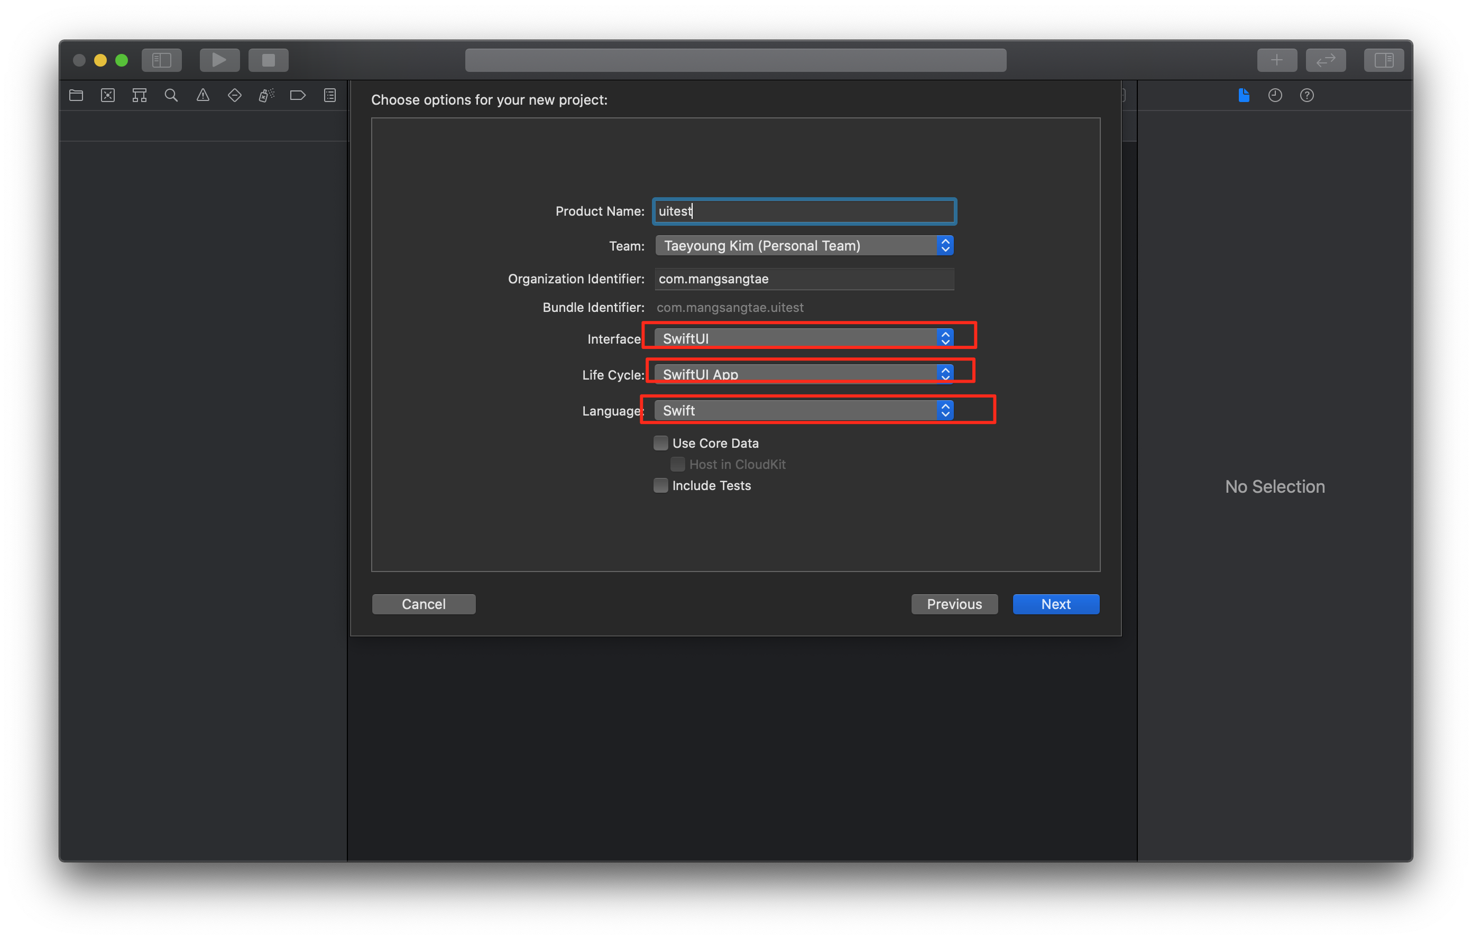Viewport: 1472px width, 940px height.
Task: Open the Breakpoint navigator icon
Action: pos(298,95)
